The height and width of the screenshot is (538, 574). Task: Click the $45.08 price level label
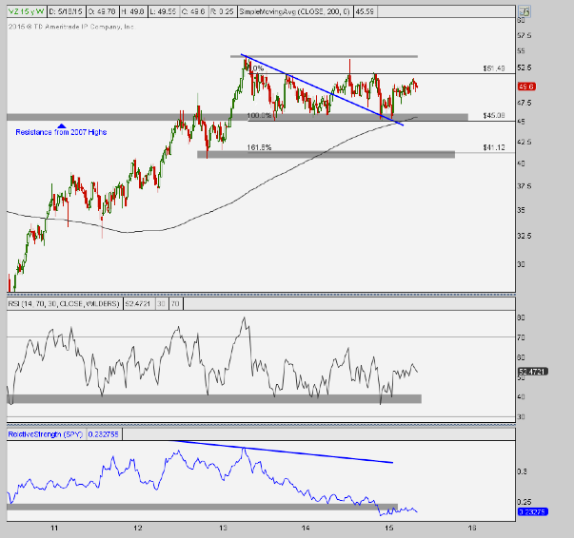(x=492, y=117)
